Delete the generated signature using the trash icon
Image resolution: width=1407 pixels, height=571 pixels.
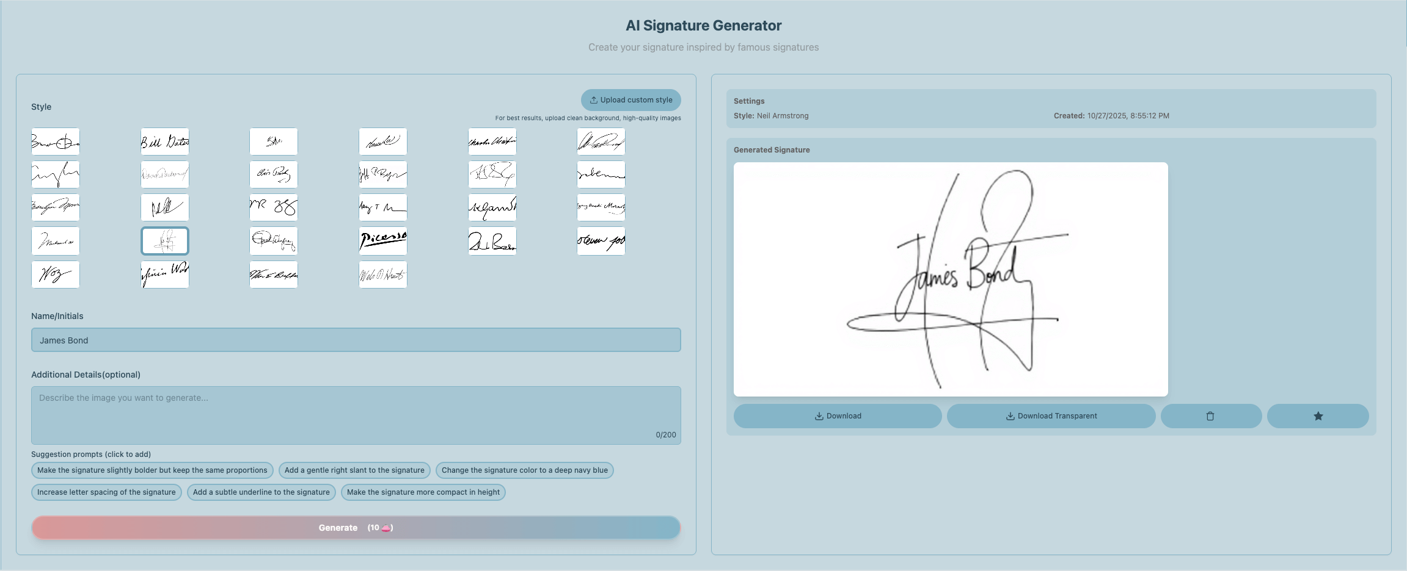click(1211, 415)
